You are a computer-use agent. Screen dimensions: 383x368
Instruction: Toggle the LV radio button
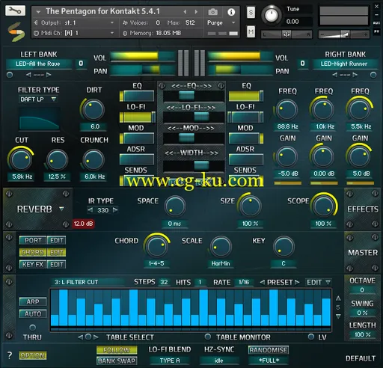pyautogui.click(x=310, y=337)
